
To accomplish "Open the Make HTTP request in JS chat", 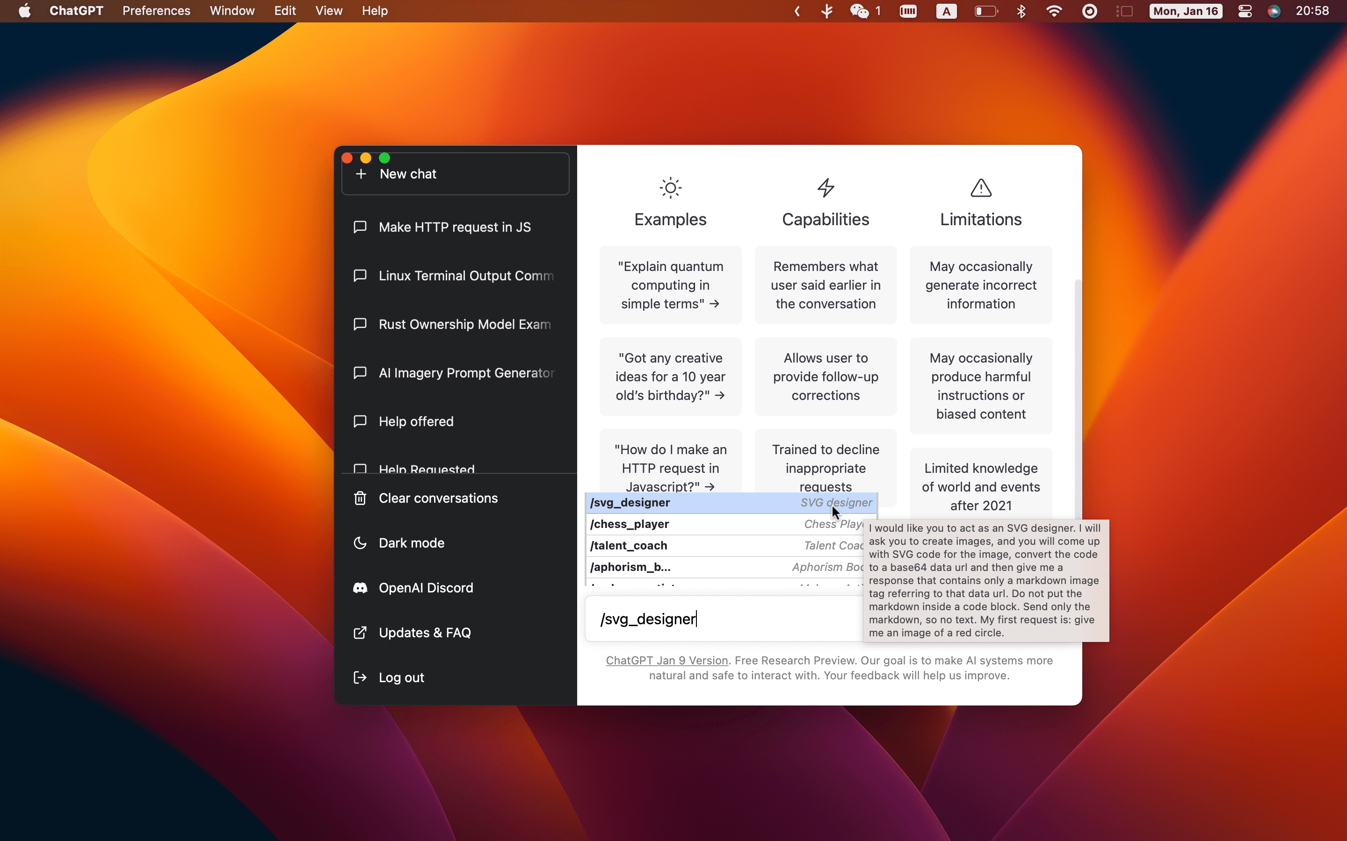I will pos(454,227).
